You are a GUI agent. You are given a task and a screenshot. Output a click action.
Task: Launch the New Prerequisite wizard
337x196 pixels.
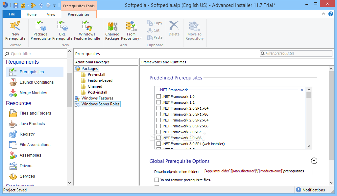pyautogui.click(x=15, y=31)
